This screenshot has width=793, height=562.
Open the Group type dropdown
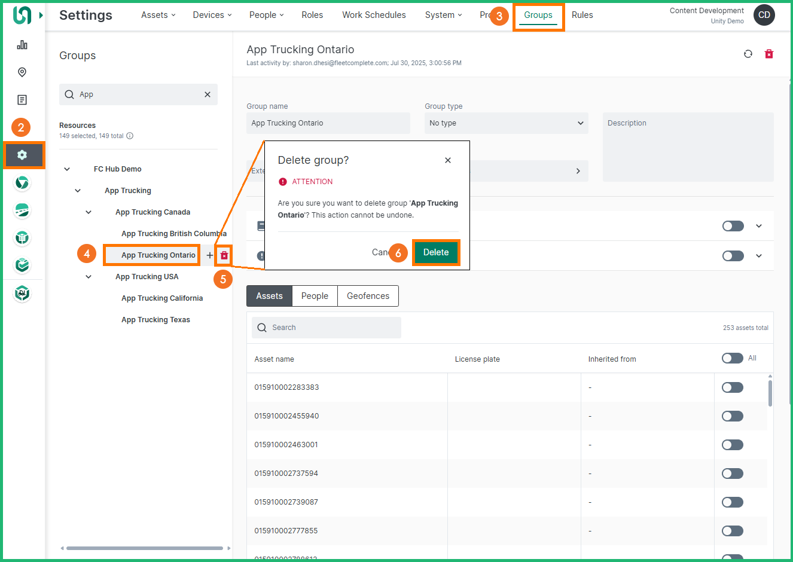coord(506,123)
